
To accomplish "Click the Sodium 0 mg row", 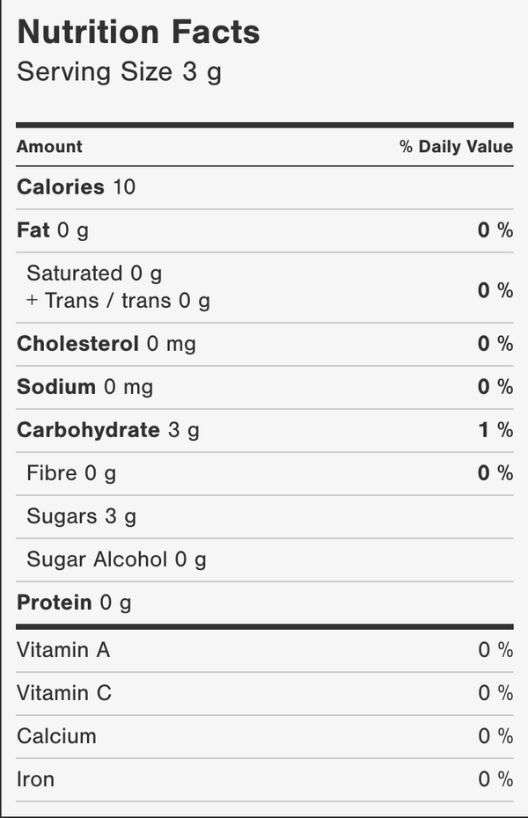I will (265, 387).
